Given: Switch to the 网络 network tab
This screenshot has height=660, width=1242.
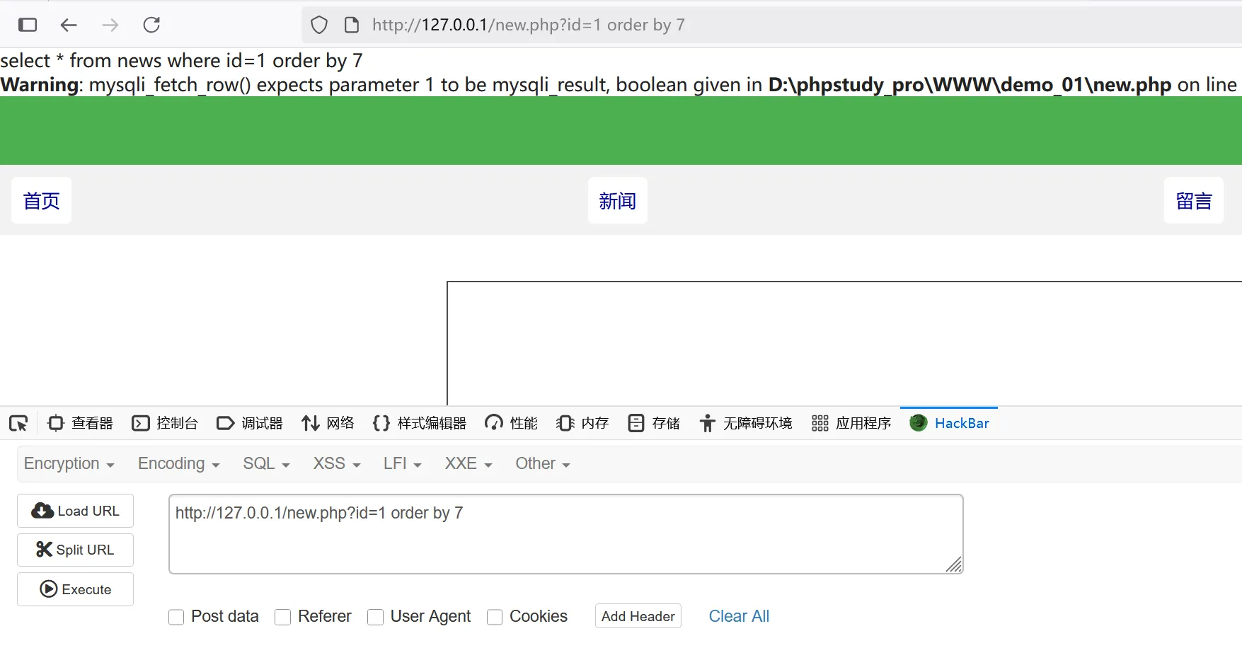Looking at the screenshot, I should pos(328,423).
